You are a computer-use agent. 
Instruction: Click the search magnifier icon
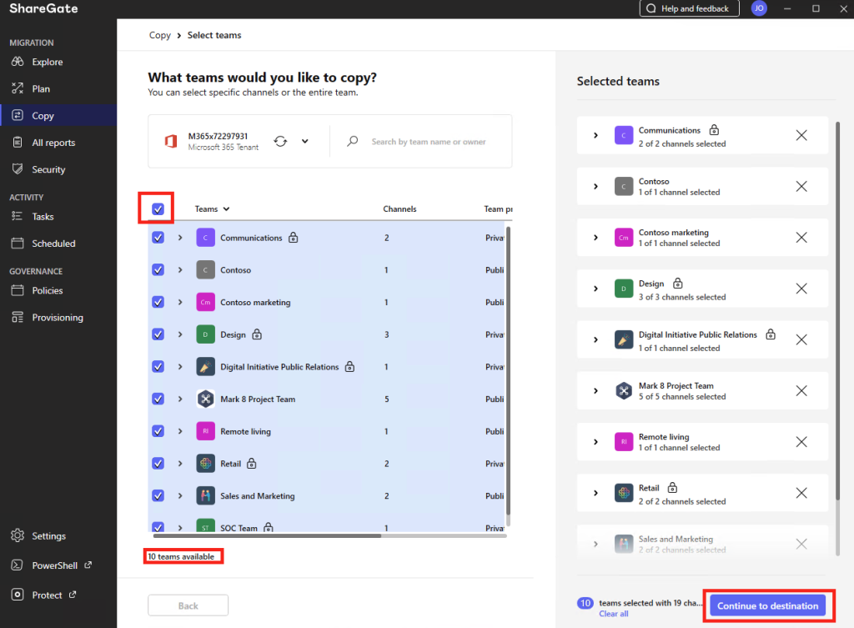(x=353, y=142)
